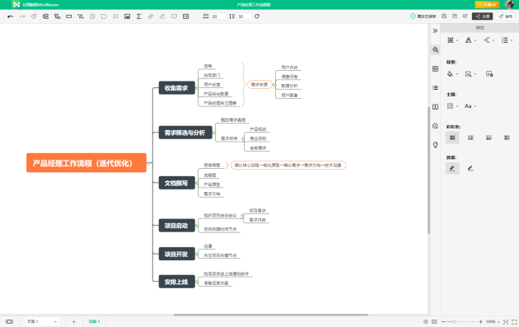Open the layout style dropdown

pyautogui.click(x=452, y=40)
